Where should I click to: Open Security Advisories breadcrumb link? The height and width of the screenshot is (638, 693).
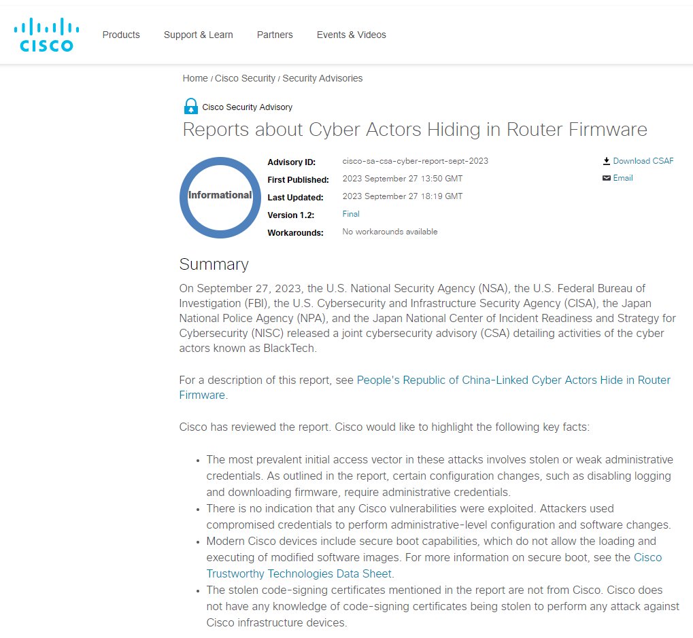click(x=322, y=78)
